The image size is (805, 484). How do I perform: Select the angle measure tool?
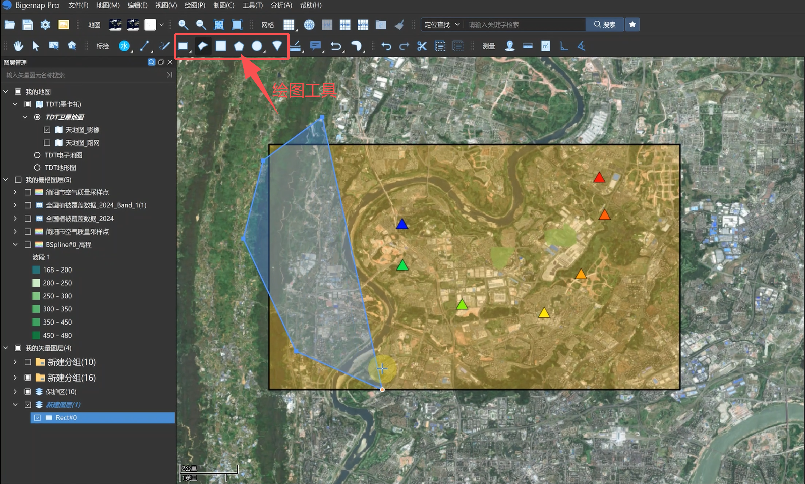581,46
